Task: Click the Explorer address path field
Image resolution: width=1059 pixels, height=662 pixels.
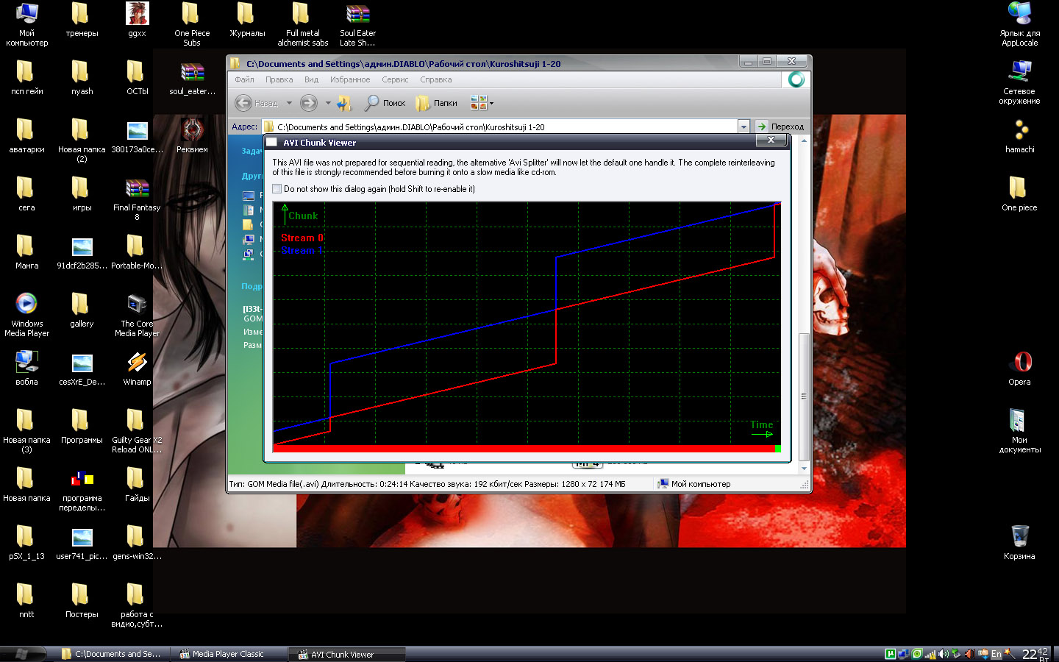Action: pos(500,127)
